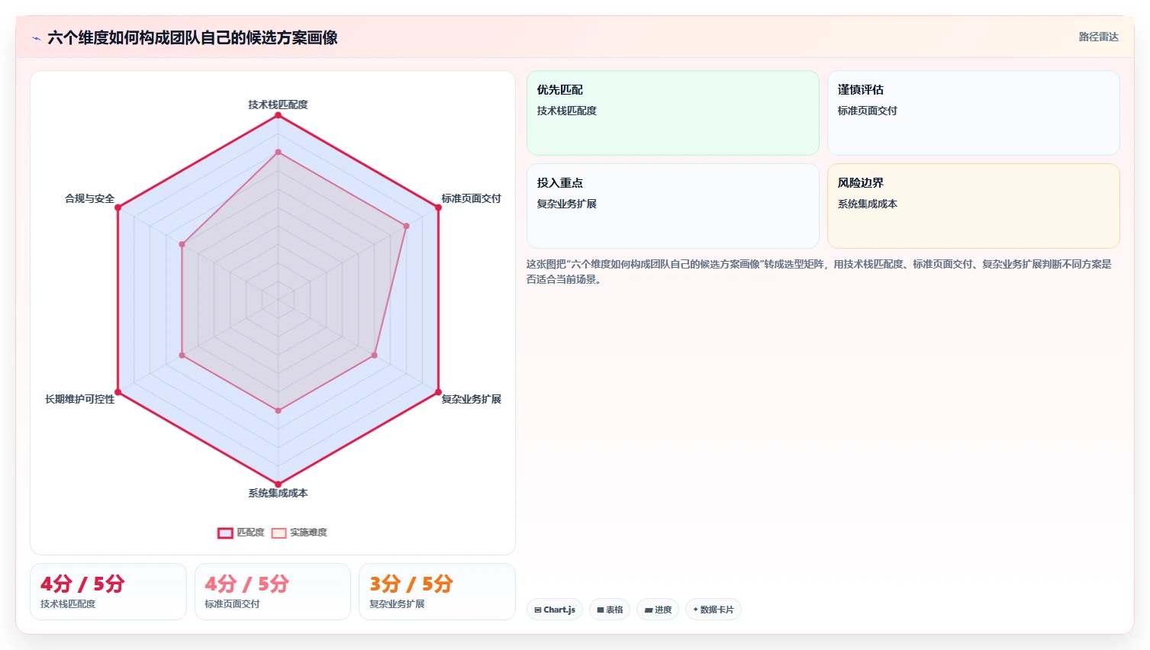Open the 谨慎评估 card
This screenshot has width=1150, height=650.
[974, 113]
